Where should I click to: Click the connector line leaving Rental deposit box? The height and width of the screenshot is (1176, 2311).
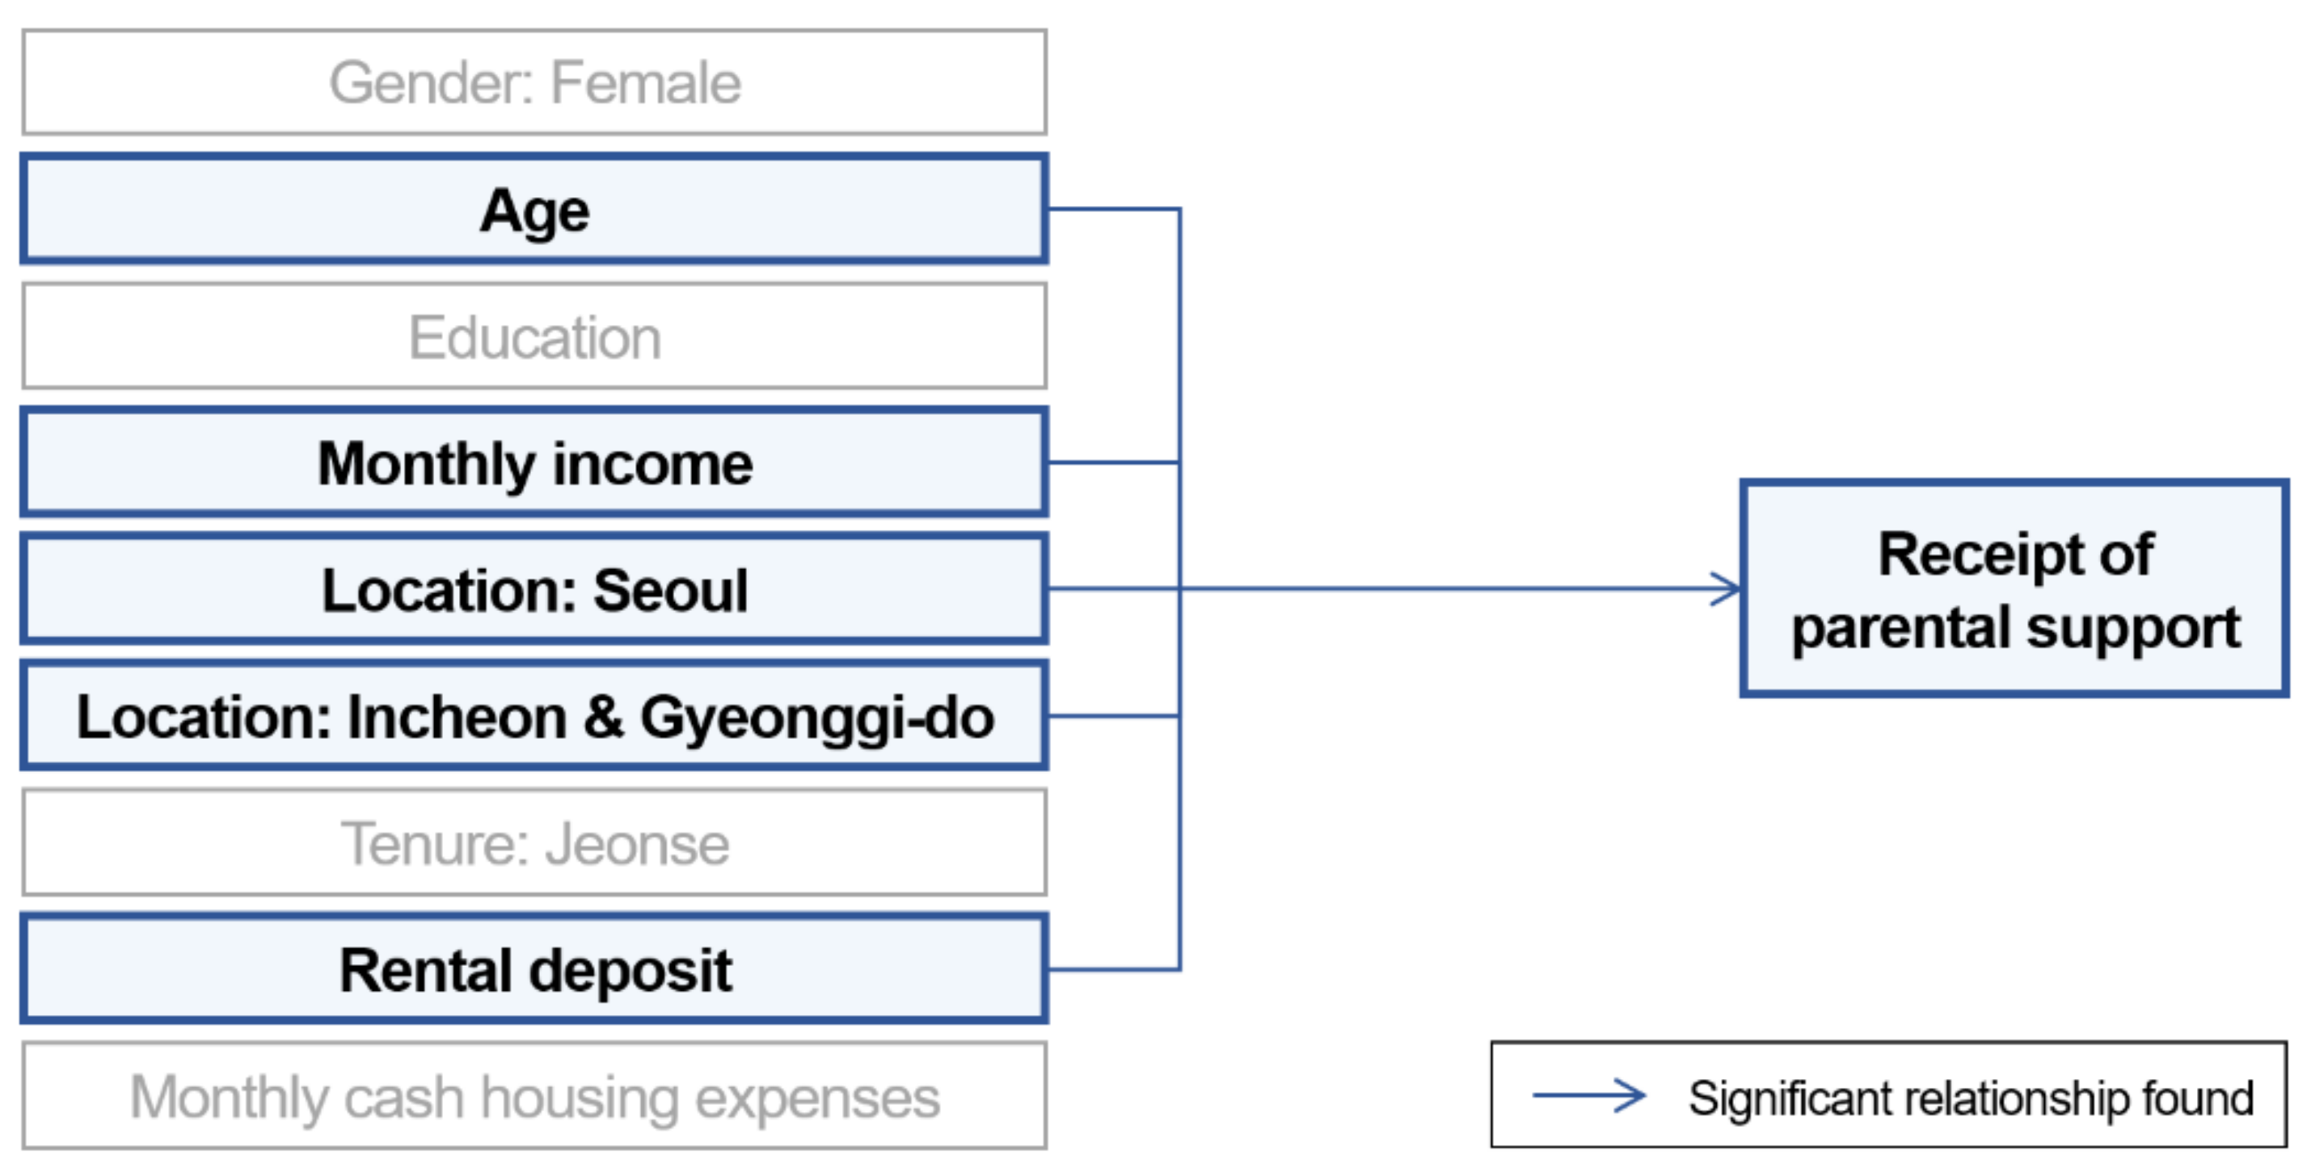1112,969
